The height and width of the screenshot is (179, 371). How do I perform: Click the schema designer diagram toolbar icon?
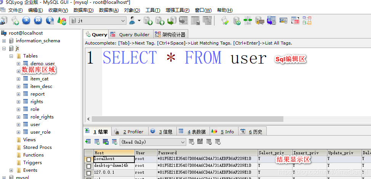307,21
